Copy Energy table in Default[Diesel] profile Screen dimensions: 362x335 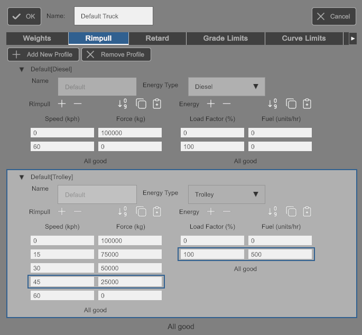tap(291, 104)
